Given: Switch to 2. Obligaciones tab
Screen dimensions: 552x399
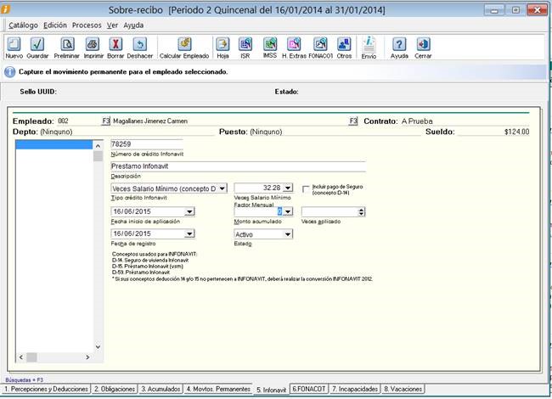Looking at the screenshot, I should pyautogui.click(x=115, y=389).
